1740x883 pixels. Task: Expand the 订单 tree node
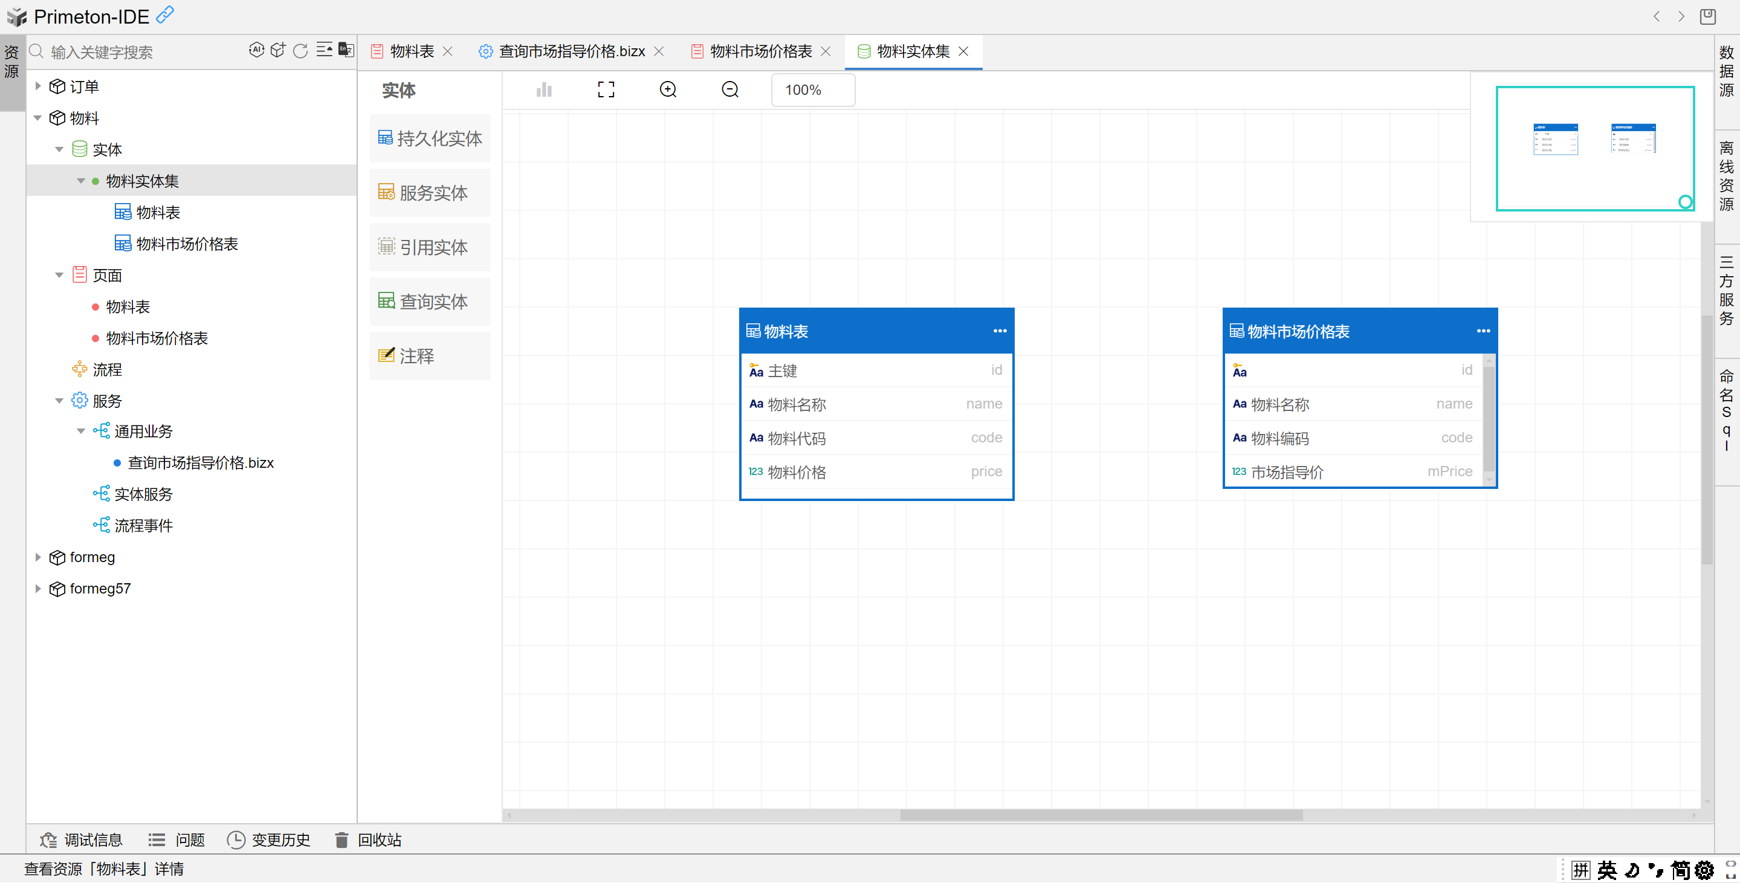[39, 86]
